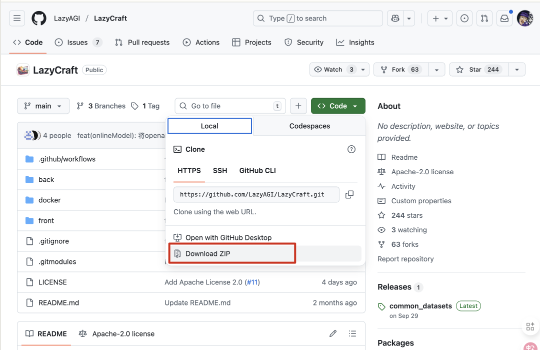
Task: Open the clone help question icon
Action: click(x=351, y=149)
